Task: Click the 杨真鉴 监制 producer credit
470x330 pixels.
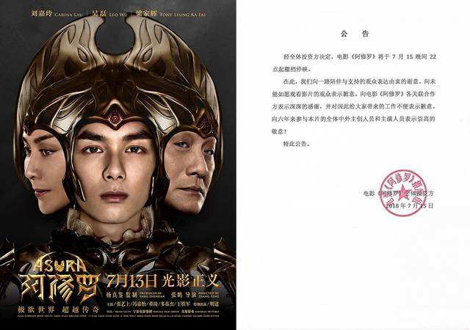Action: [x=122, y=295]
